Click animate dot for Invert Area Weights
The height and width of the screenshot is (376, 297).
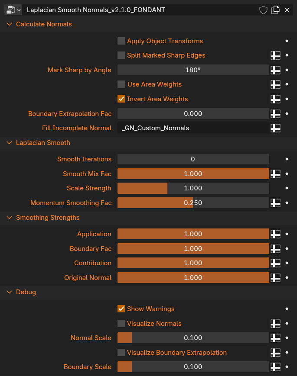coord(287,99)
